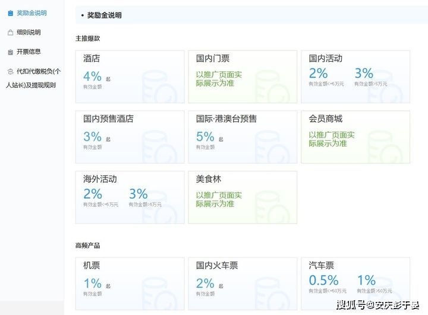This screenshot has width=428, height=315.
Task: Switch to 开票信息 section
Action: (29, 52)
